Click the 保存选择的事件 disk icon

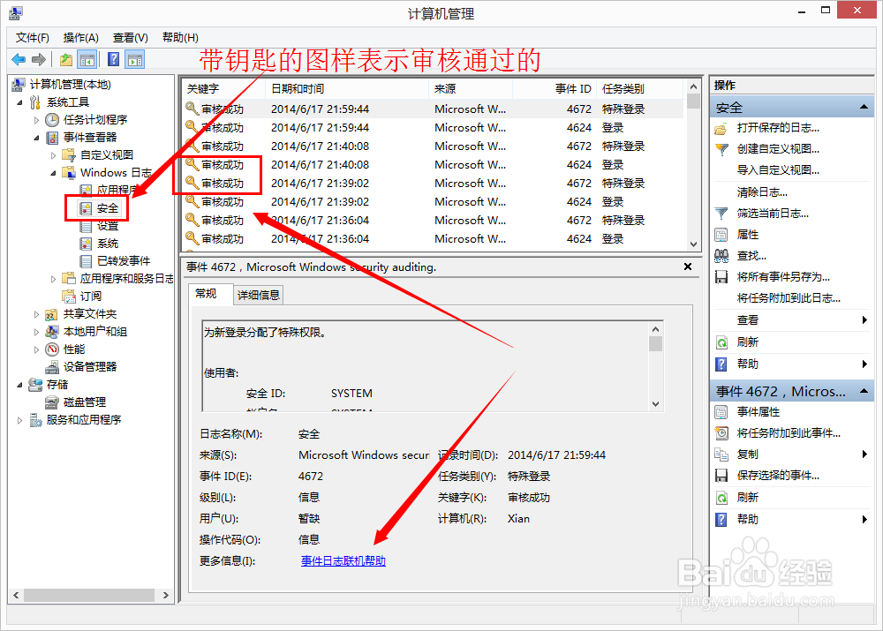pyautogui.click(x=721, y=476)
